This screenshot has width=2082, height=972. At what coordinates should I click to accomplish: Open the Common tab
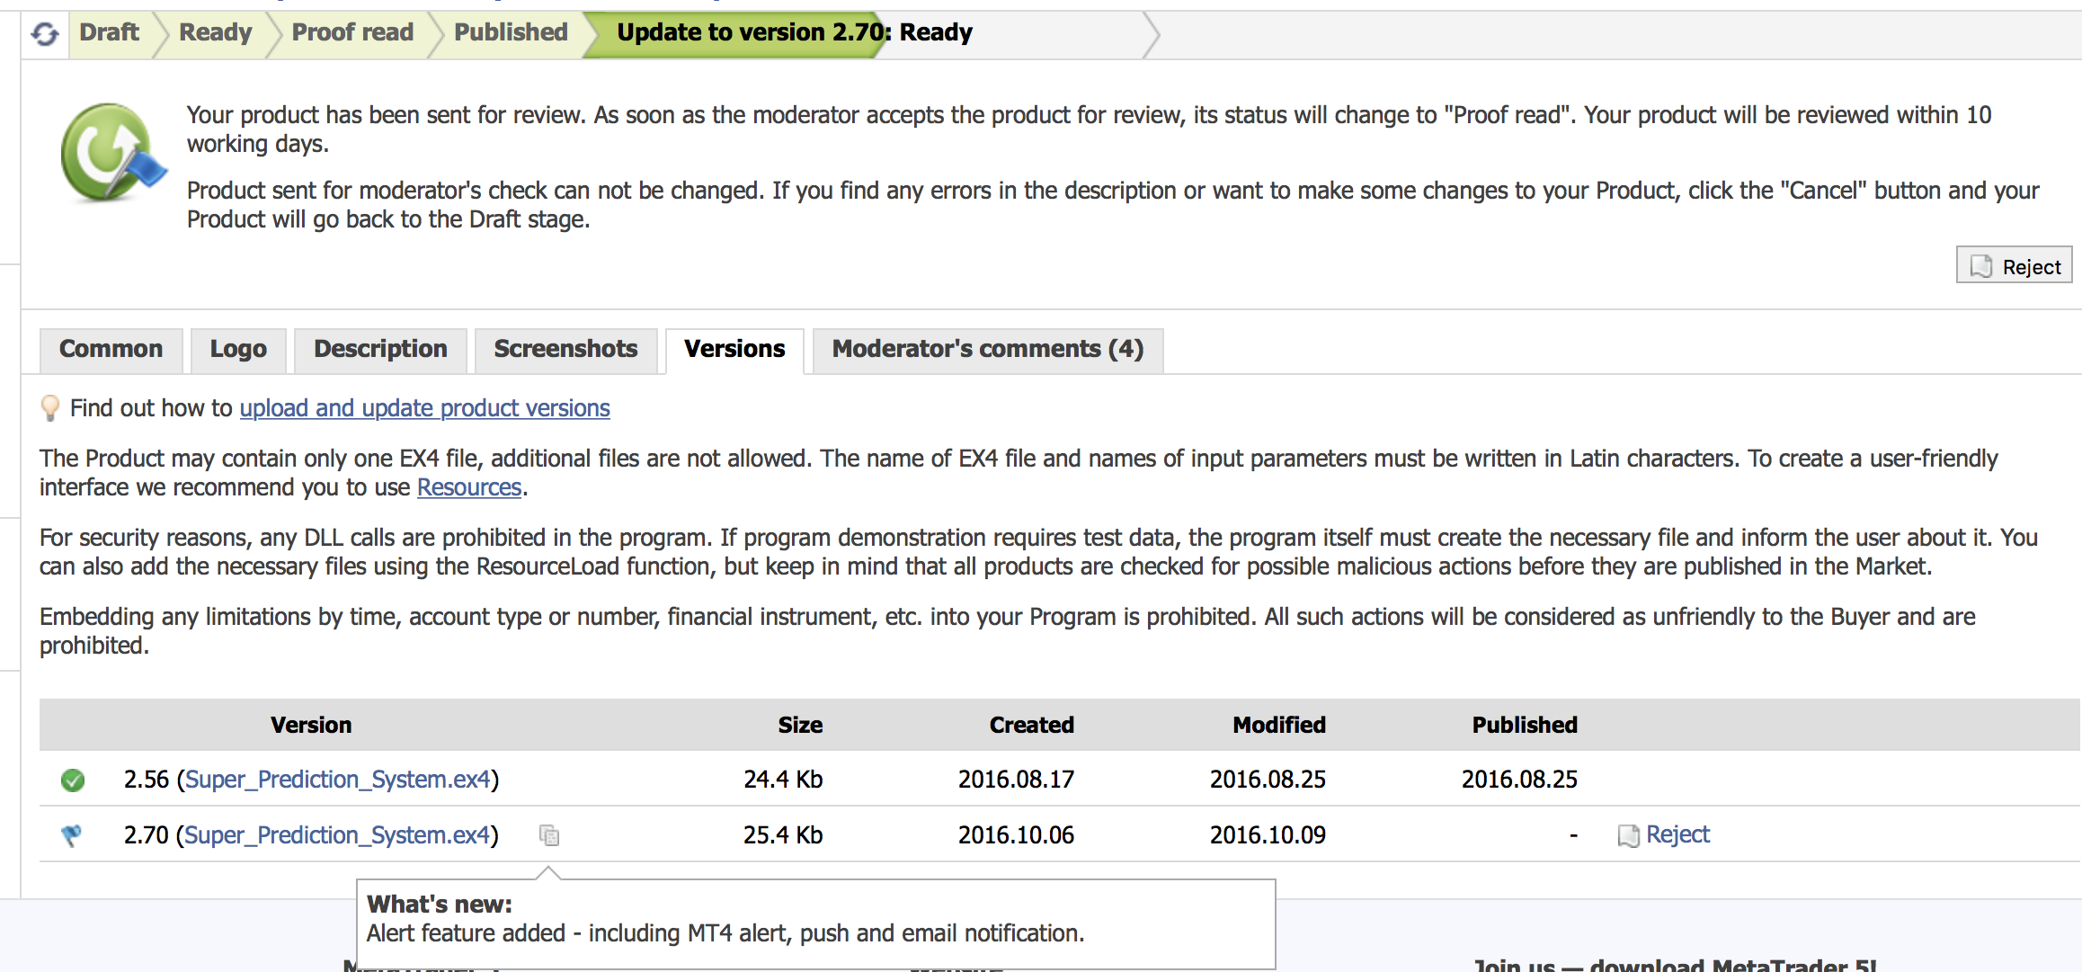[111, 349]
